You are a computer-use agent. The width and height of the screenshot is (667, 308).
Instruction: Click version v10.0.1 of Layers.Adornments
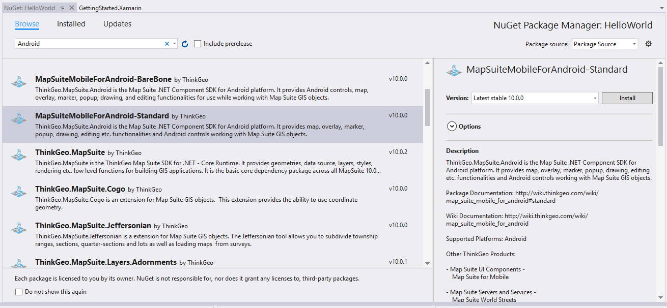coord(398,262)
